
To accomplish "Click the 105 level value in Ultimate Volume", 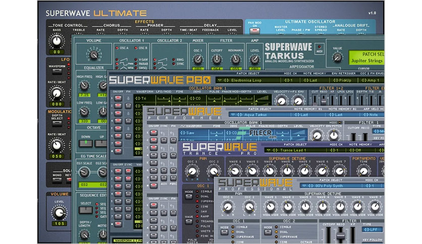I will (60, 223).
